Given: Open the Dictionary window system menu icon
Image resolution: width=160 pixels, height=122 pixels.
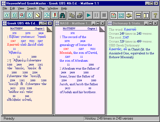Looking at the screenshot, I should pos(110,23).
